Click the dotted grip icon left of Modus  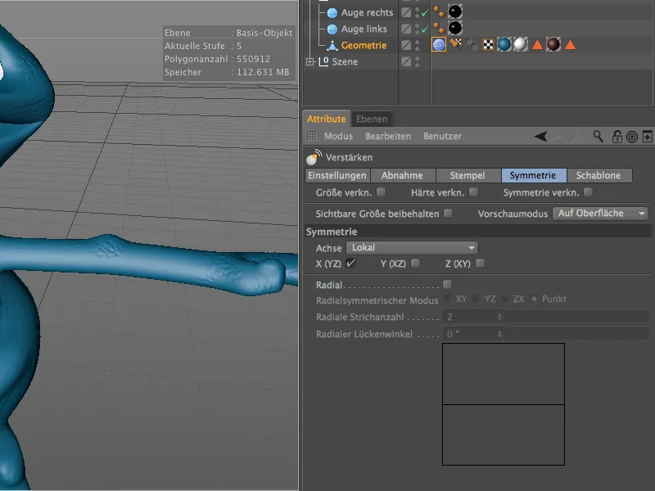312,136
